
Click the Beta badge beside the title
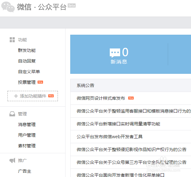[72, 6]
